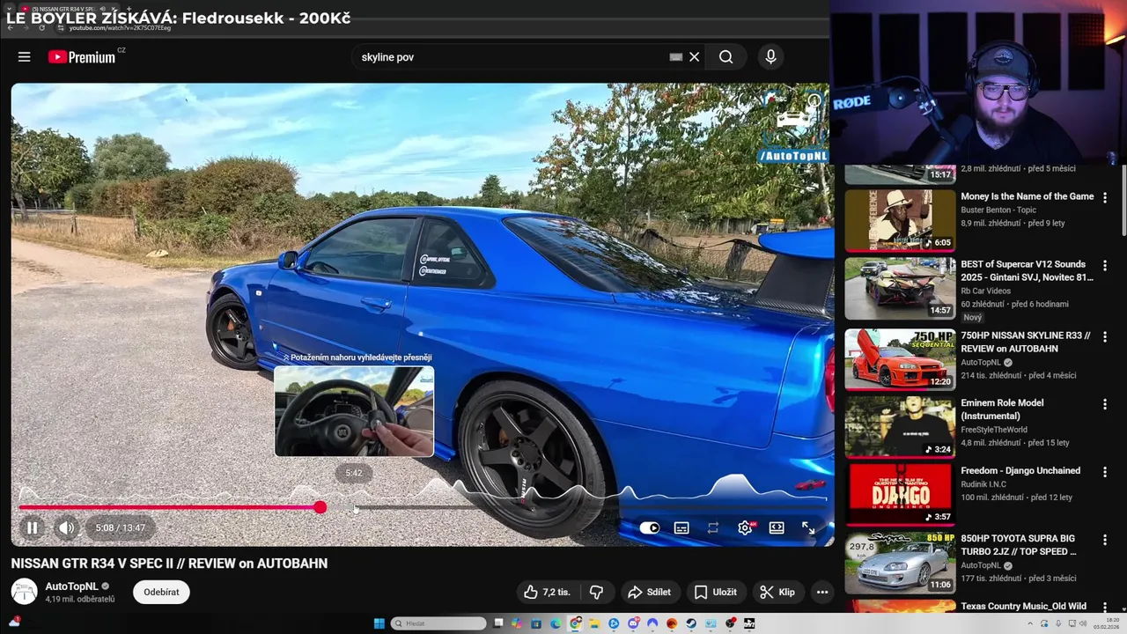Enter full screen mode
The height and width of the screenshot is (634, 1127).
tap(808, 527)
